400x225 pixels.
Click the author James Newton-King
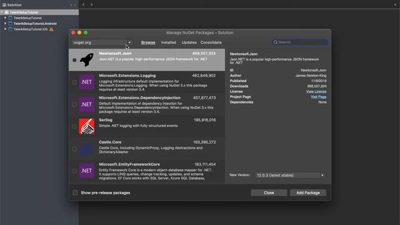tap(311, 76)
